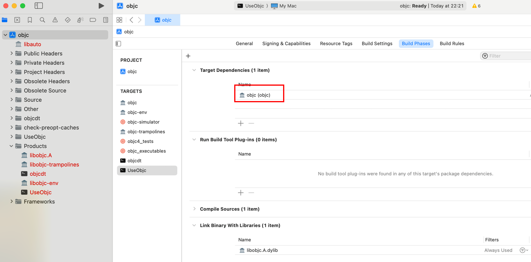Run the project with the play button
This screenshot has height=262, width=531.
[101, 6]
